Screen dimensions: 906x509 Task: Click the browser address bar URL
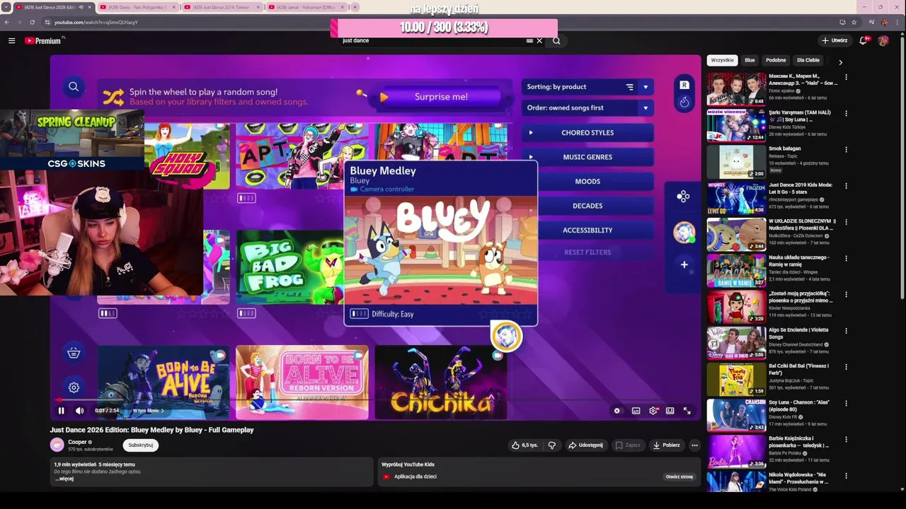(96, 22)
